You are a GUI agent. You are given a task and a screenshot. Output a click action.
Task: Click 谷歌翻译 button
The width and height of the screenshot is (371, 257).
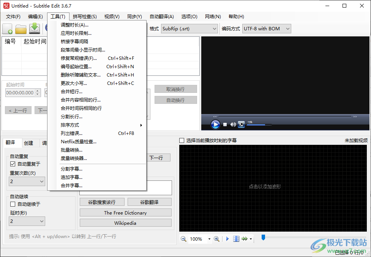pyautogui.click(x=150, y=202)
